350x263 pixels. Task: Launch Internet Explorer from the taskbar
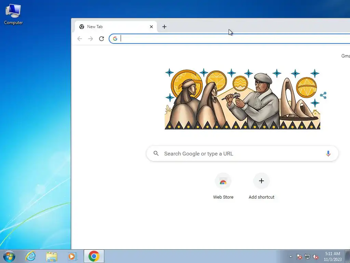pos(30,256)
